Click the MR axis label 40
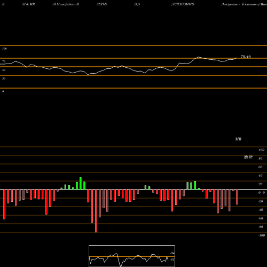 (261, 176)
